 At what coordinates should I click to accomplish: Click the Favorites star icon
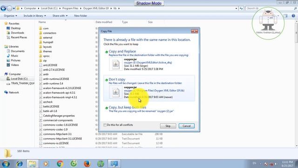6,24
